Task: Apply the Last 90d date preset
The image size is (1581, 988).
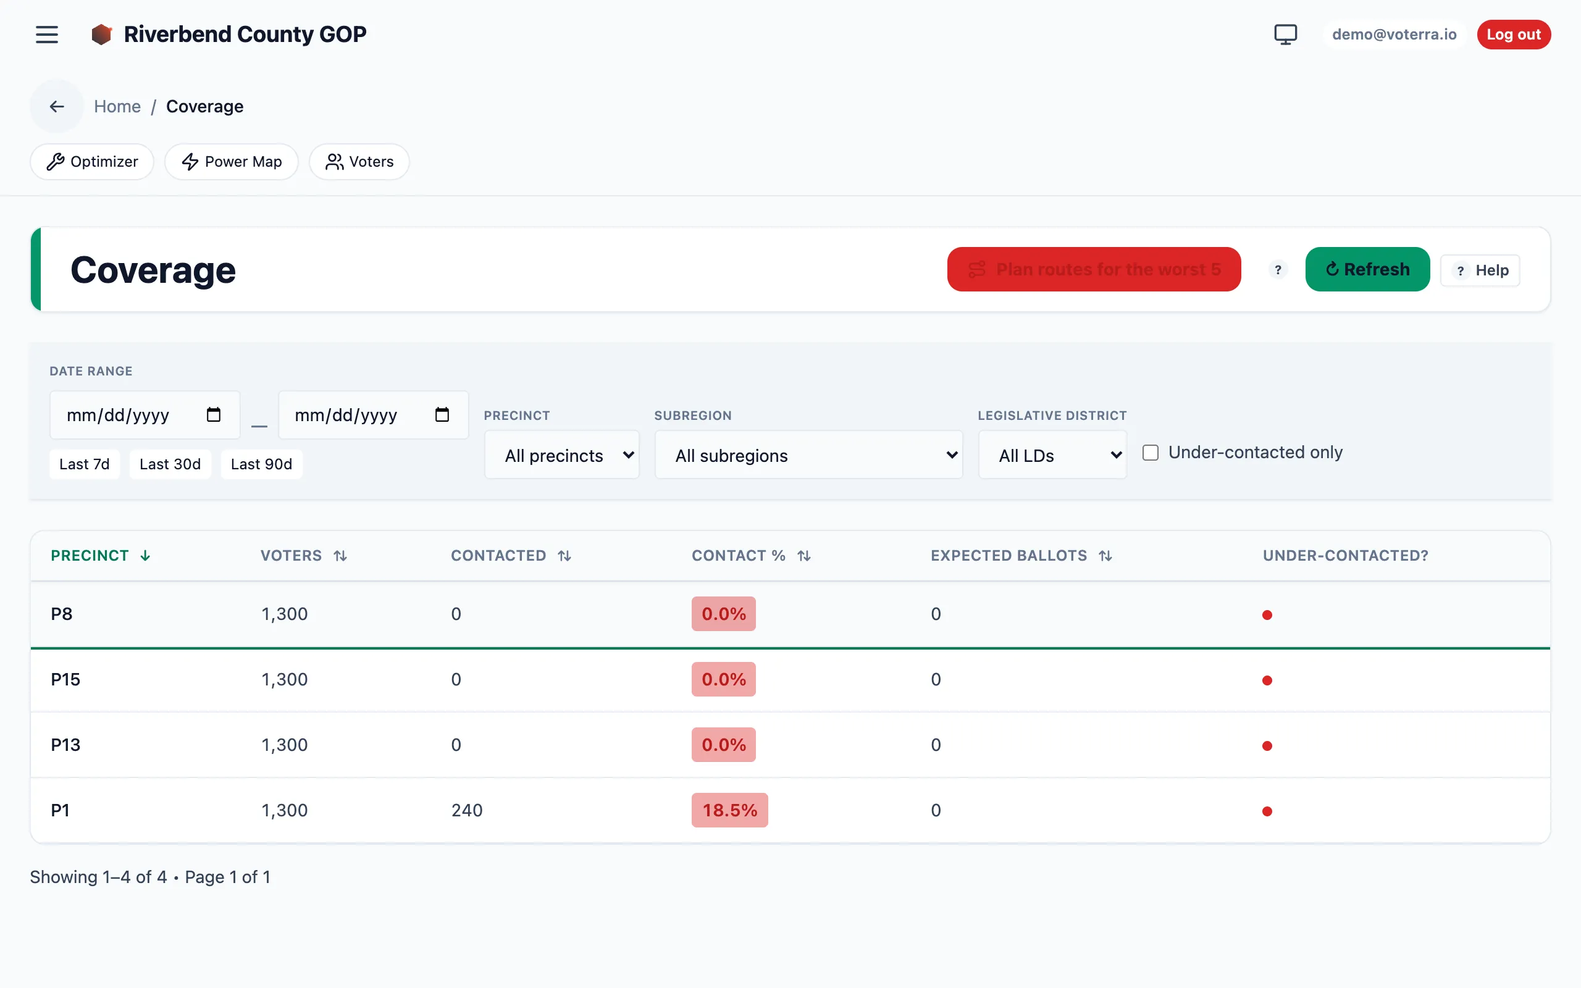Action: (261, 464)
